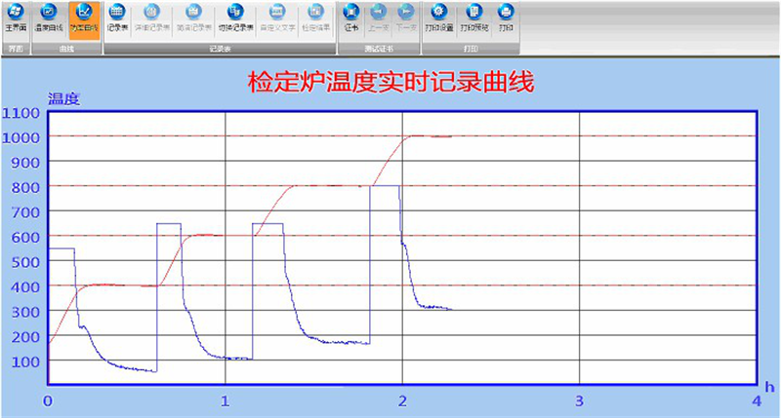Click the 自定义文字 custom text icon
The height and width of the screenshot is (418, 781).
click(275, 18)
